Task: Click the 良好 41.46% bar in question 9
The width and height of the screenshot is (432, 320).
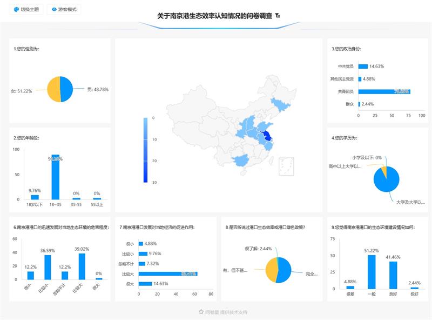Action: coord(393,275)
